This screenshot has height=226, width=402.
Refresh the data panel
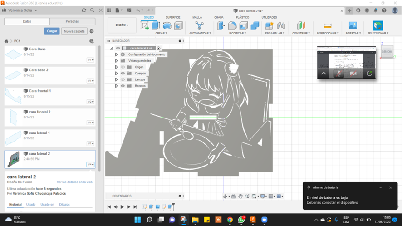click(x=84, y=10)
